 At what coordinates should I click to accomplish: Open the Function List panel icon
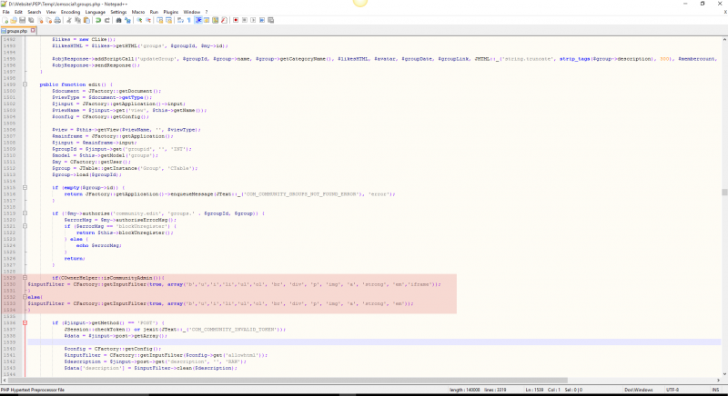coord(224,20)
